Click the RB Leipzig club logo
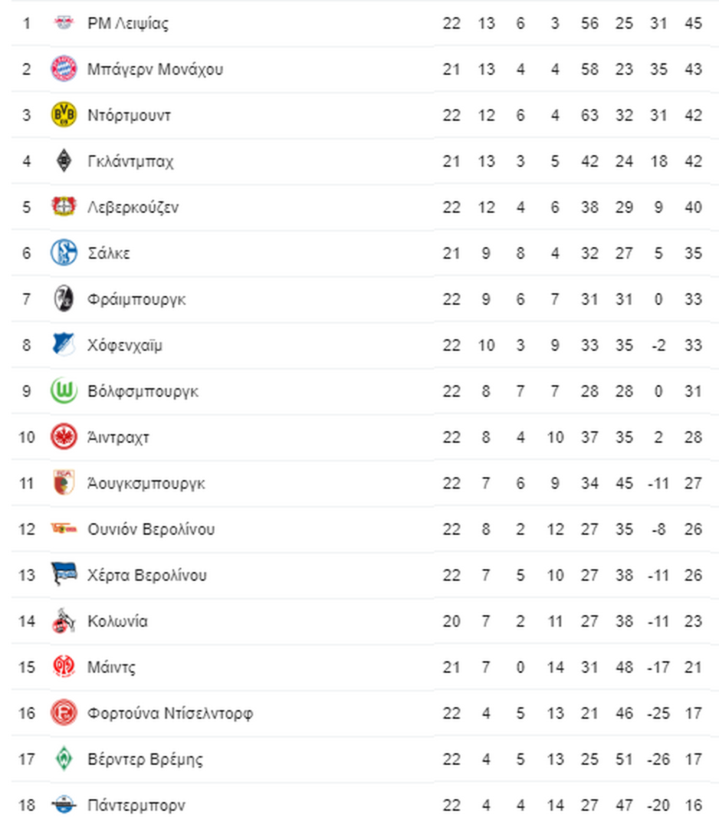 64,23
